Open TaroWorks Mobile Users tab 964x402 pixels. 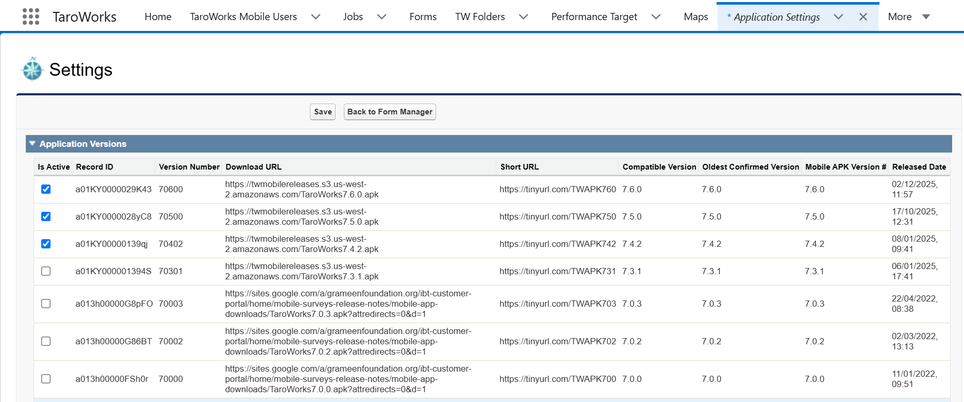tap(243, 16)
